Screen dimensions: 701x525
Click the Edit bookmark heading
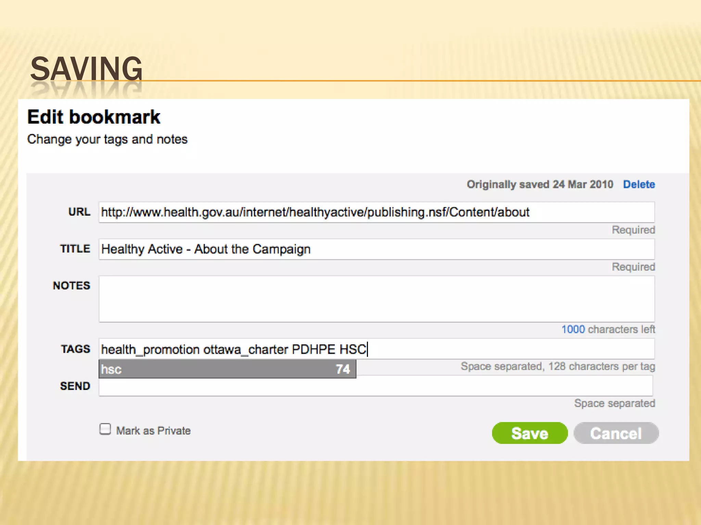[x=94, y=117]
